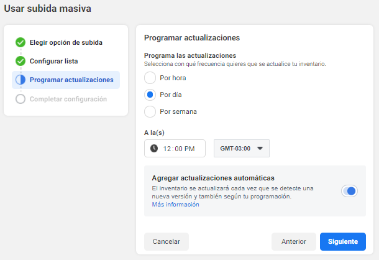Go to Elegir opción de subida step
379x260 pixels.
pos(66,42)
